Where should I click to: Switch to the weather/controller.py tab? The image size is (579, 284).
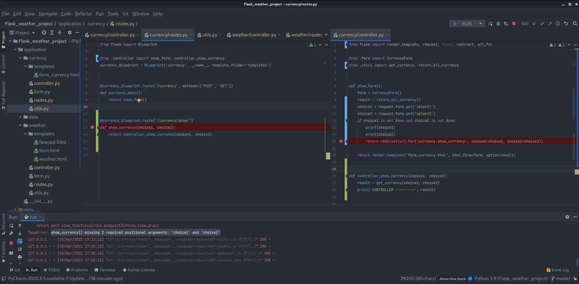coord(254,35)
